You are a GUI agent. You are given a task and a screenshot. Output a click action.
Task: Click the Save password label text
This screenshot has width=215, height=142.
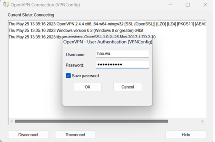coord(85,76)
